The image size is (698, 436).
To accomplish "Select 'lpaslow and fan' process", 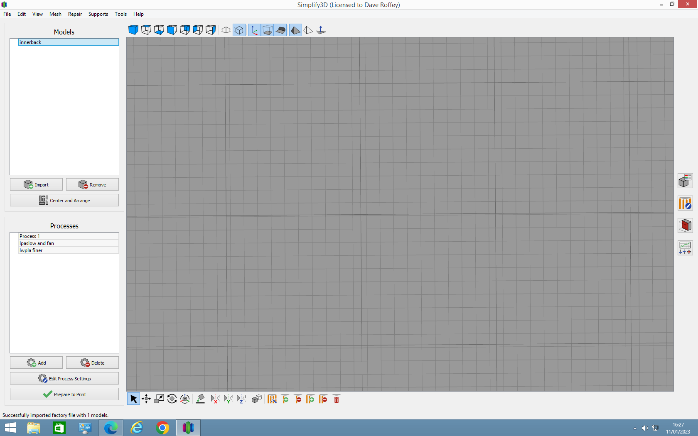I will tap(69, 243).
